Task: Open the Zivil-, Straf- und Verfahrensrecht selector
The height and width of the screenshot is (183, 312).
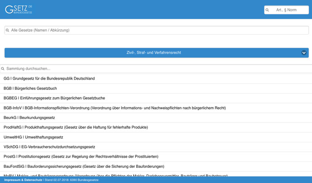Action: [153, 53]
